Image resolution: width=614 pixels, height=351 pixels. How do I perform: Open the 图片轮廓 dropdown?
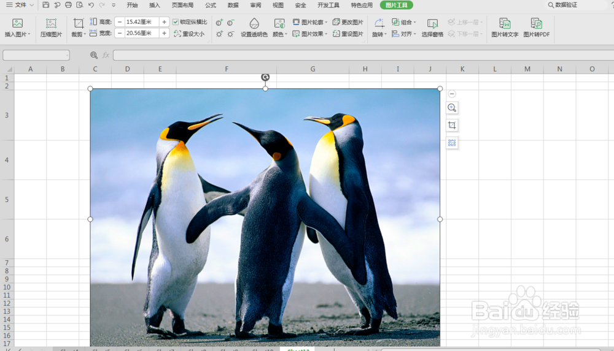(309, 22)
